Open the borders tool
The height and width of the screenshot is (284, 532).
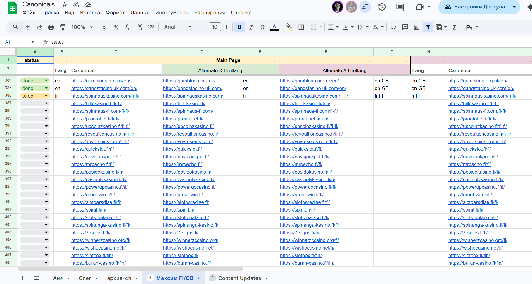(x=301, y=27)
